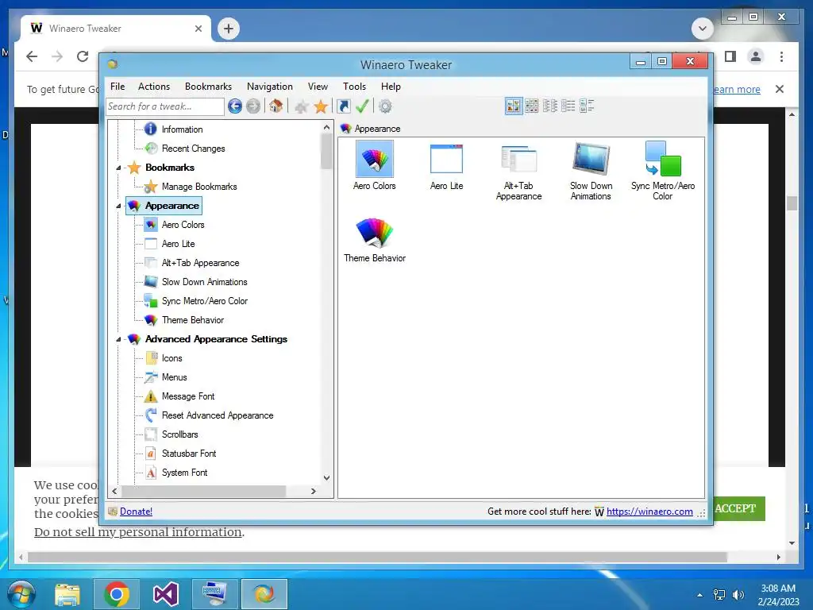Open Chrome tab search dropdown
Screen dimensions: 813x610
tap(703, 28)
